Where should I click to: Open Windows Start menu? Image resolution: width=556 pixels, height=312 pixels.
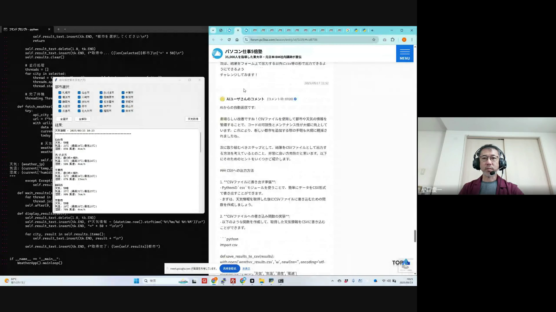click(136, 281)
